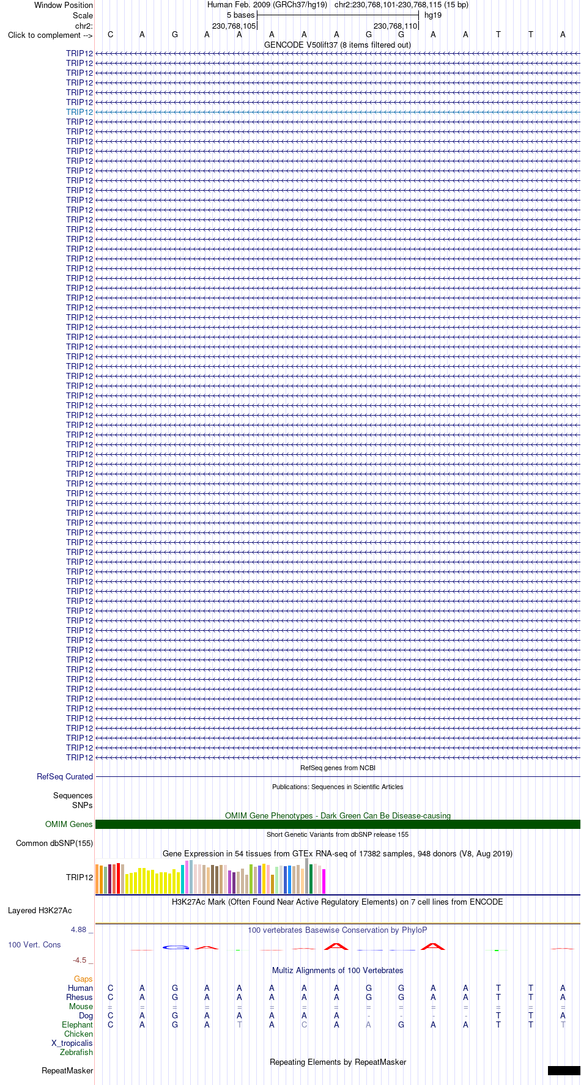The width and height of the screenshot is (581, 1085).
Task: Click 'Multiz Alignments of 100 Vertebrates' title
Action: (x=338, y=970)
